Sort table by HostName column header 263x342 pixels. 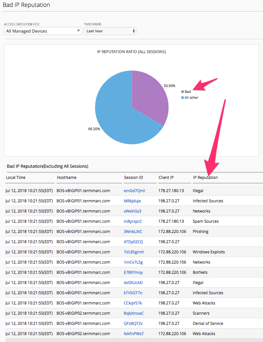[67, 177]
